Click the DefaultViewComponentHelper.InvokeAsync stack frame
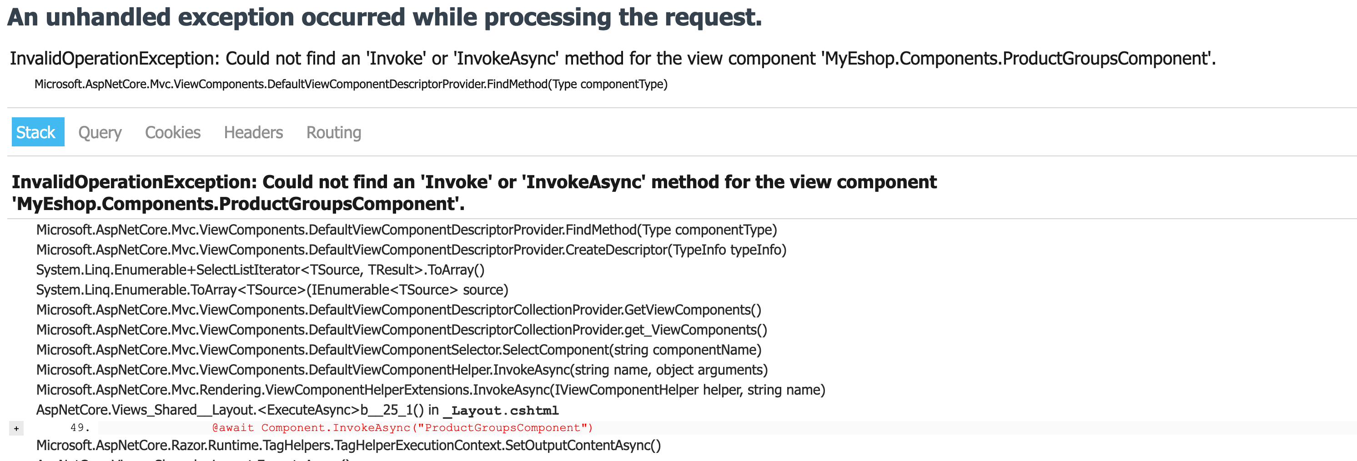 click(x=402, y=370)
